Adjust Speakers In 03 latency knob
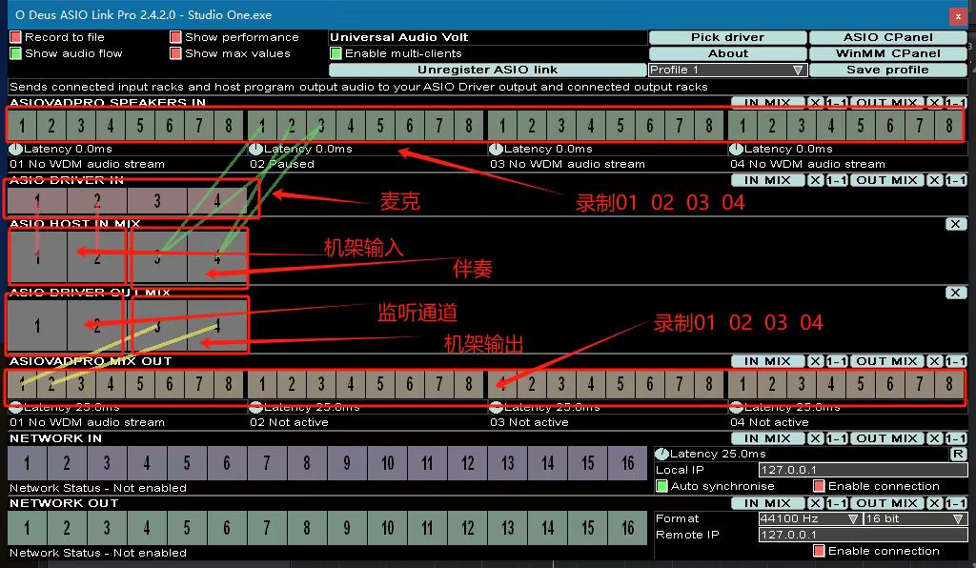Viewport: 976px width, 568px height. click(496, 150)
